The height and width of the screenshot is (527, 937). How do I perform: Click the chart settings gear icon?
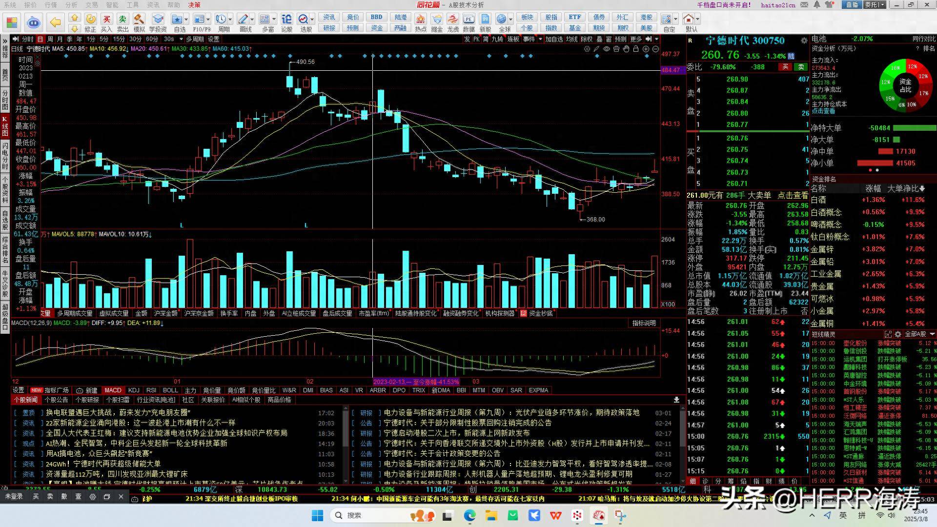587,49
